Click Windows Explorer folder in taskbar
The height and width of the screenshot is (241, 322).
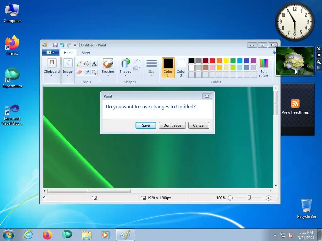tap(86, 235)
